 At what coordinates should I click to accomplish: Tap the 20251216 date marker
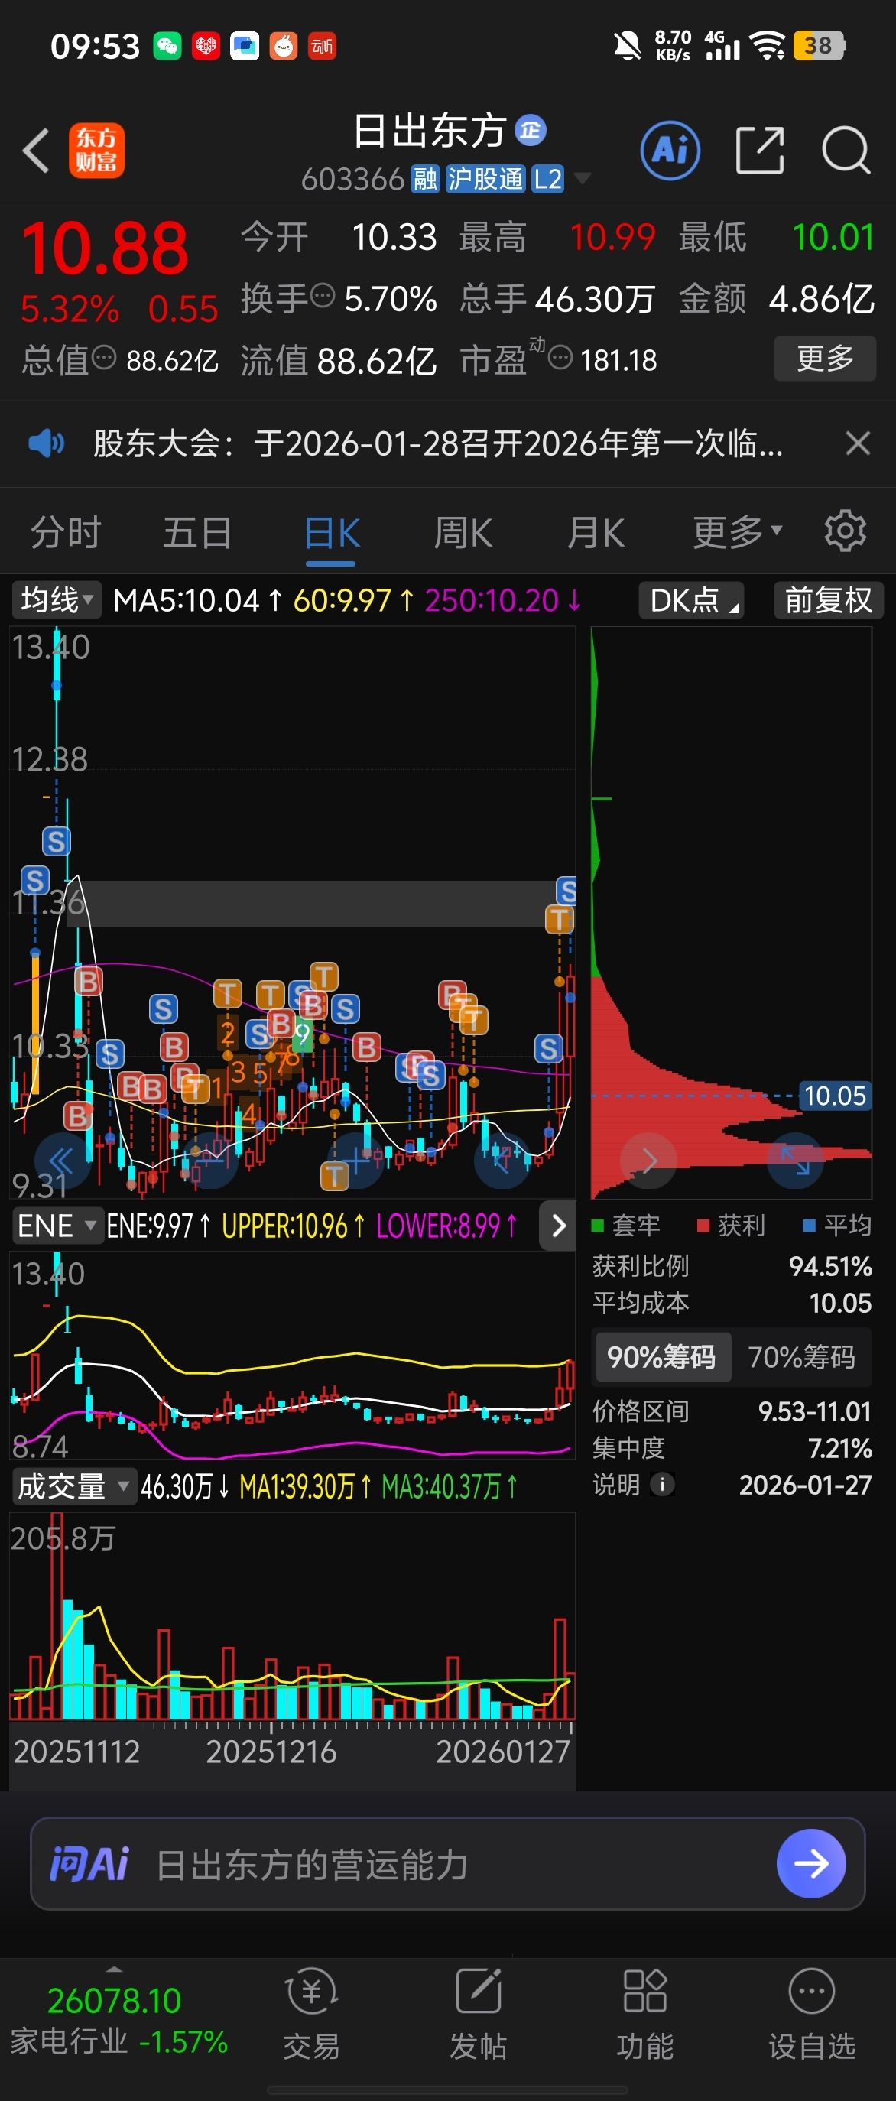271,1751
